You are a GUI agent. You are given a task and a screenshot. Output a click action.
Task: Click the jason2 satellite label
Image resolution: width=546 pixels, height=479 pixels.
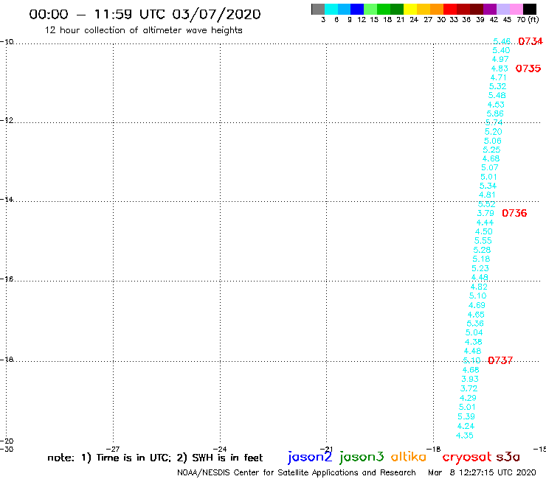coord(310,457)
